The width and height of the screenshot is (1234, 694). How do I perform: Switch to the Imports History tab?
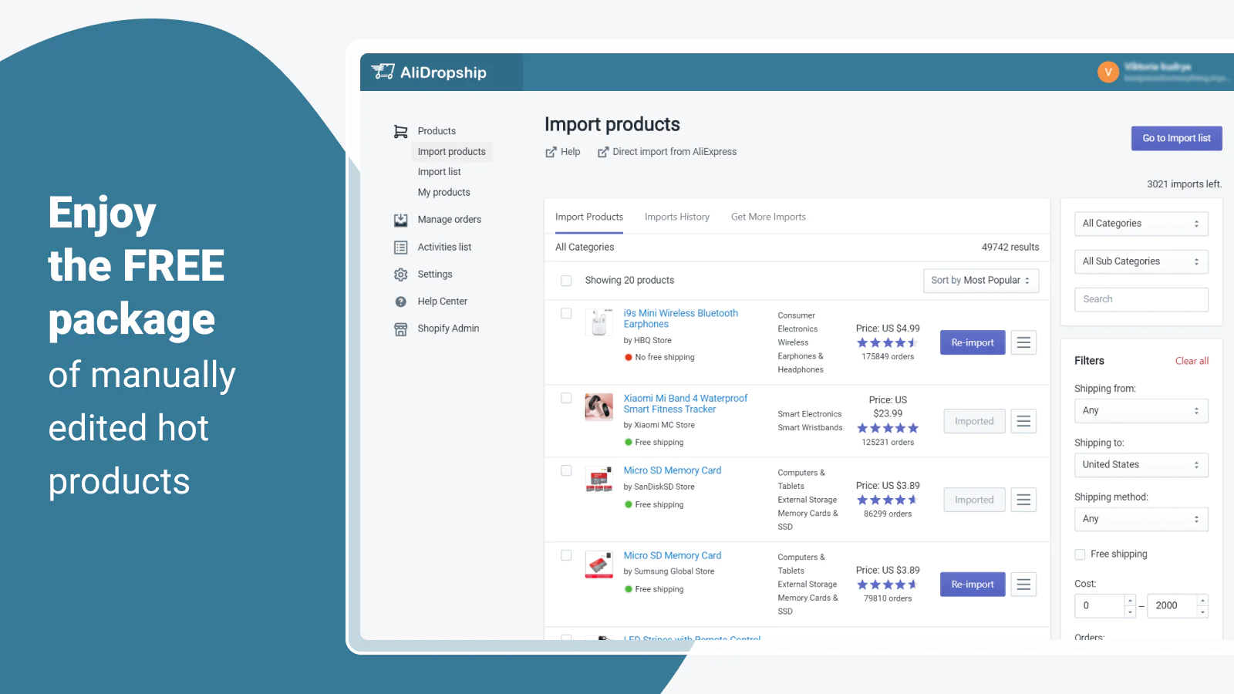676,217
